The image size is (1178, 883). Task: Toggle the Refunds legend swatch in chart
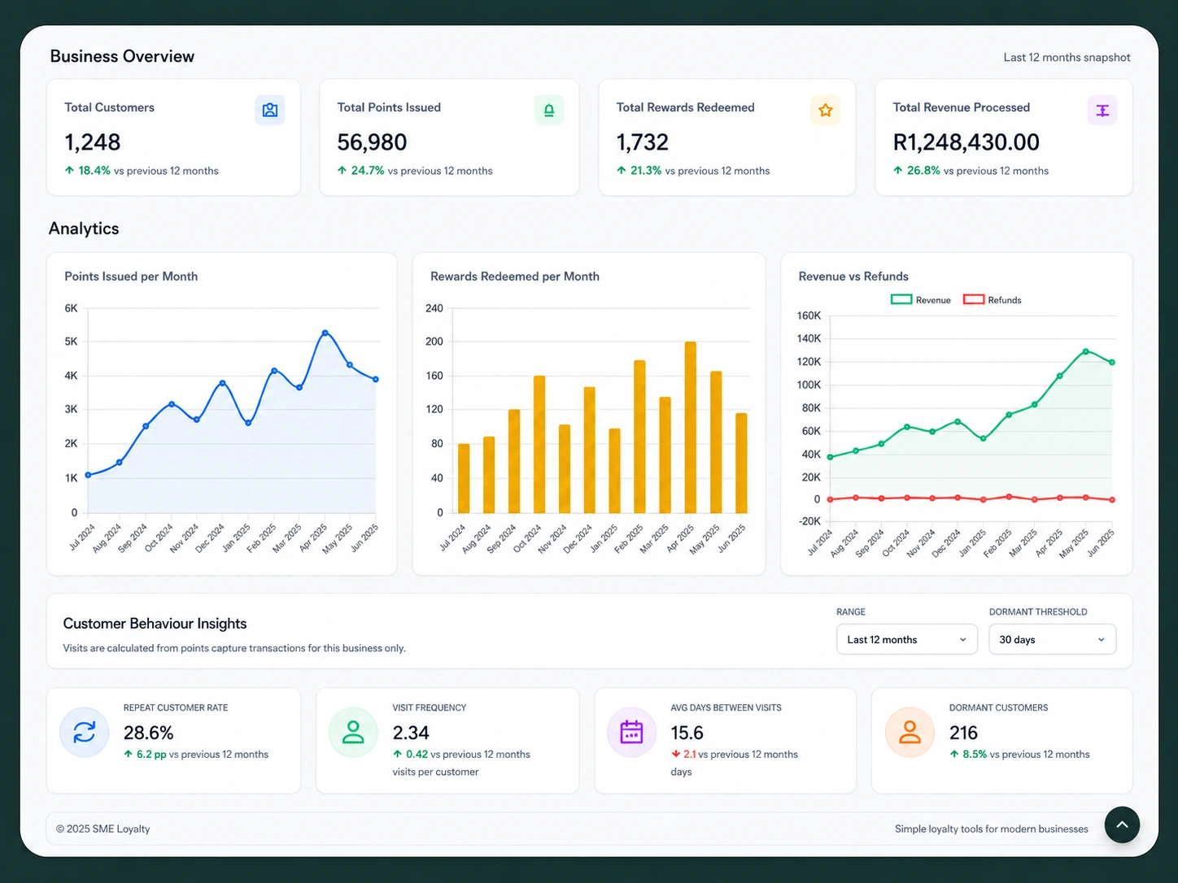(974, 300)
